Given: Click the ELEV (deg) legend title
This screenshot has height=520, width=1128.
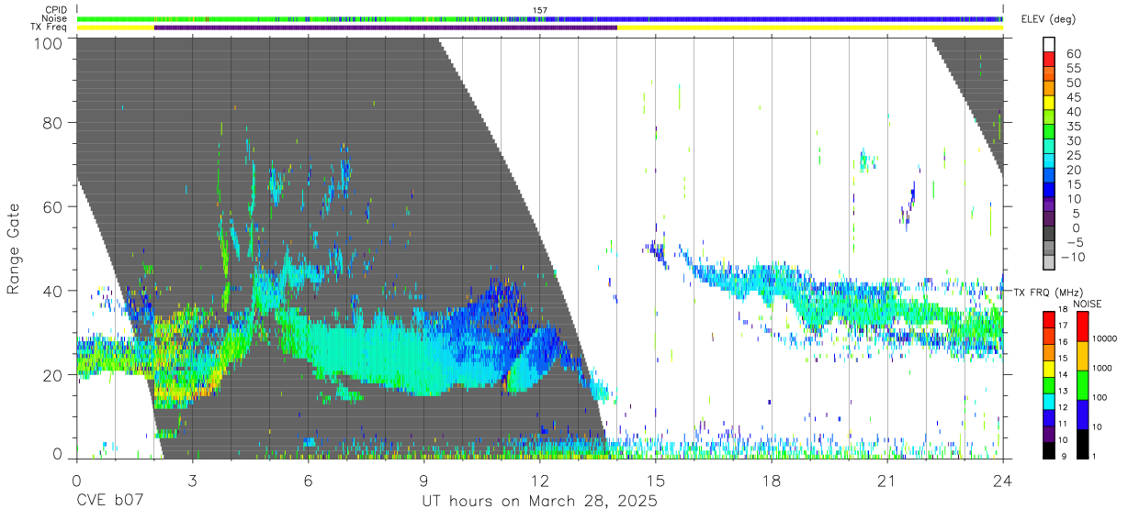Looking at the screenshot, I should pyautogui.click(x=1049, y=19).
